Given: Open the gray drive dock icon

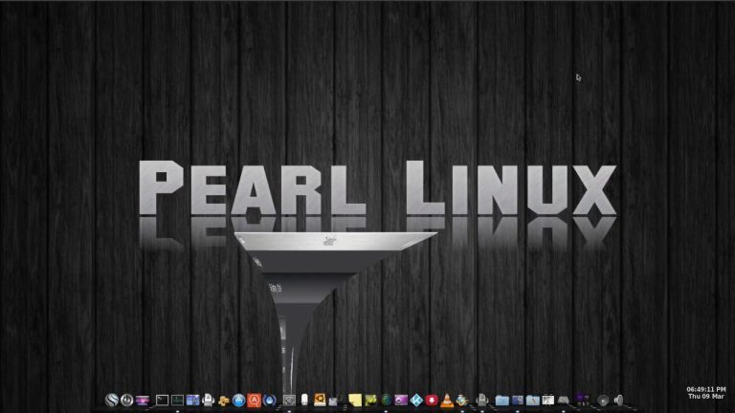Looking at the screenshot, I should click(x=564, y=400).
